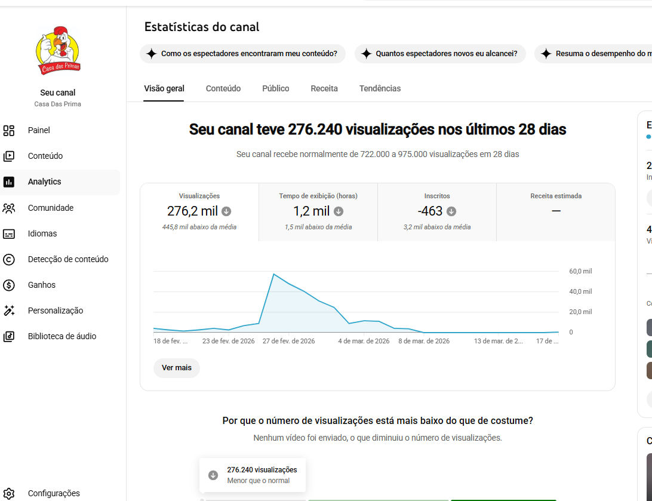Image resolution: width=652 pixels, height=501 pixels.
Task: Click the Painel dashboard icon
Action: pos(9,130)
